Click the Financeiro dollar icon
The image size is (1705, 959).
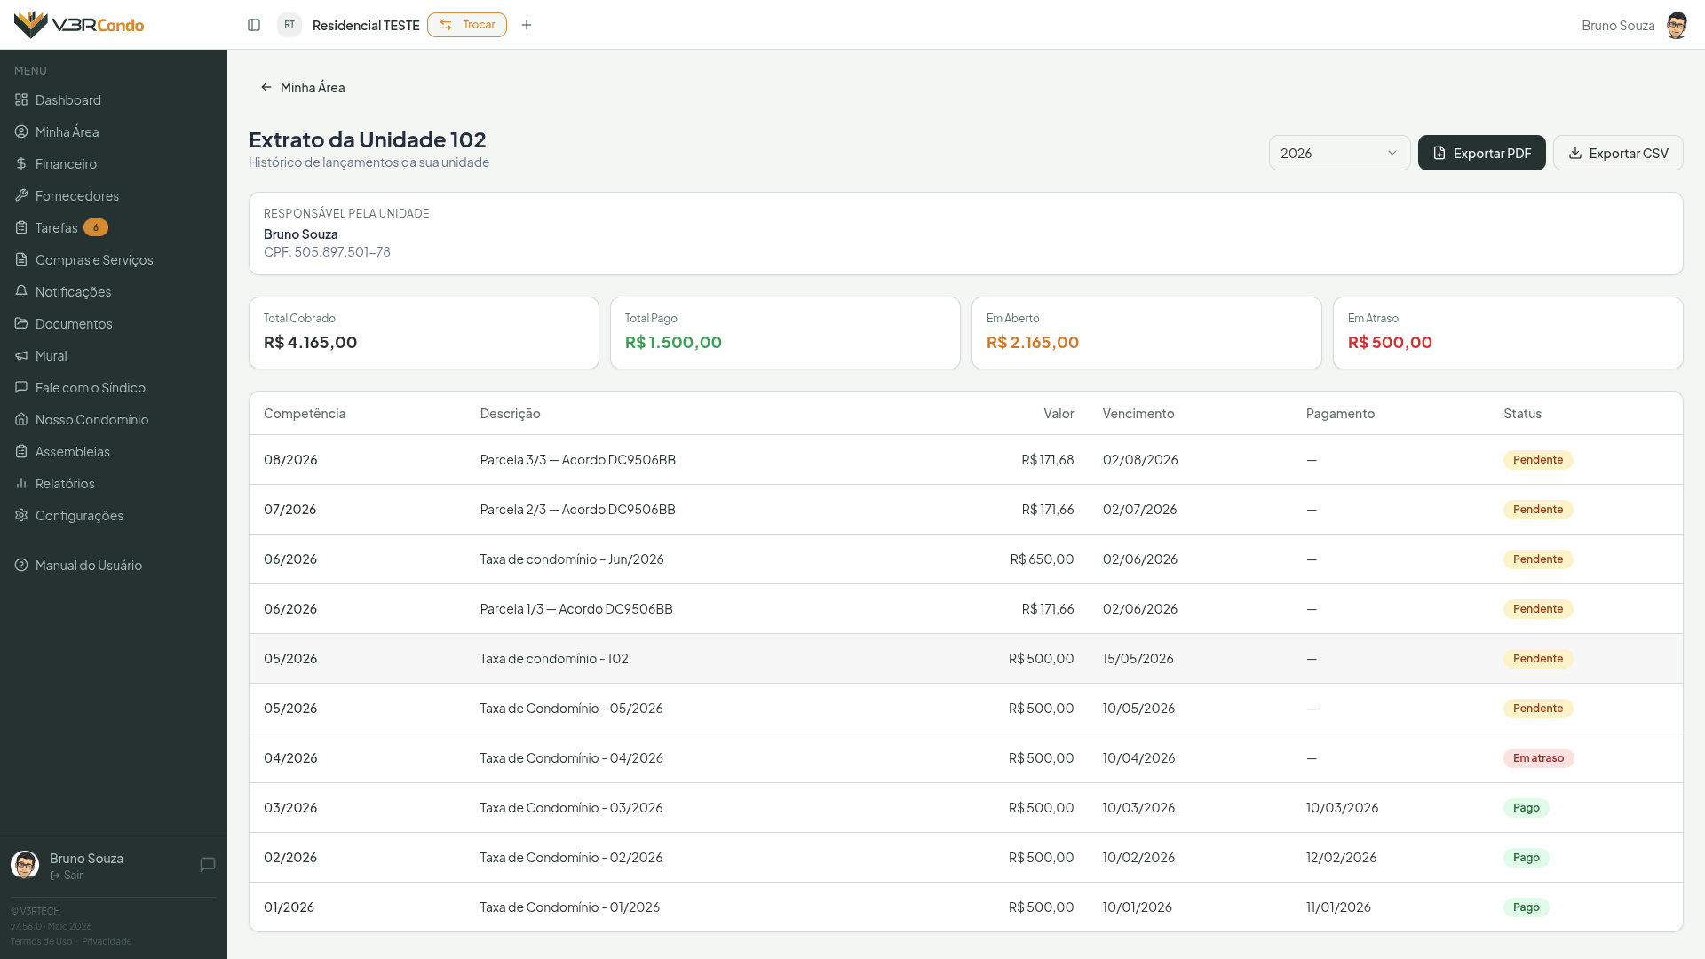click(x=21, y=163)
